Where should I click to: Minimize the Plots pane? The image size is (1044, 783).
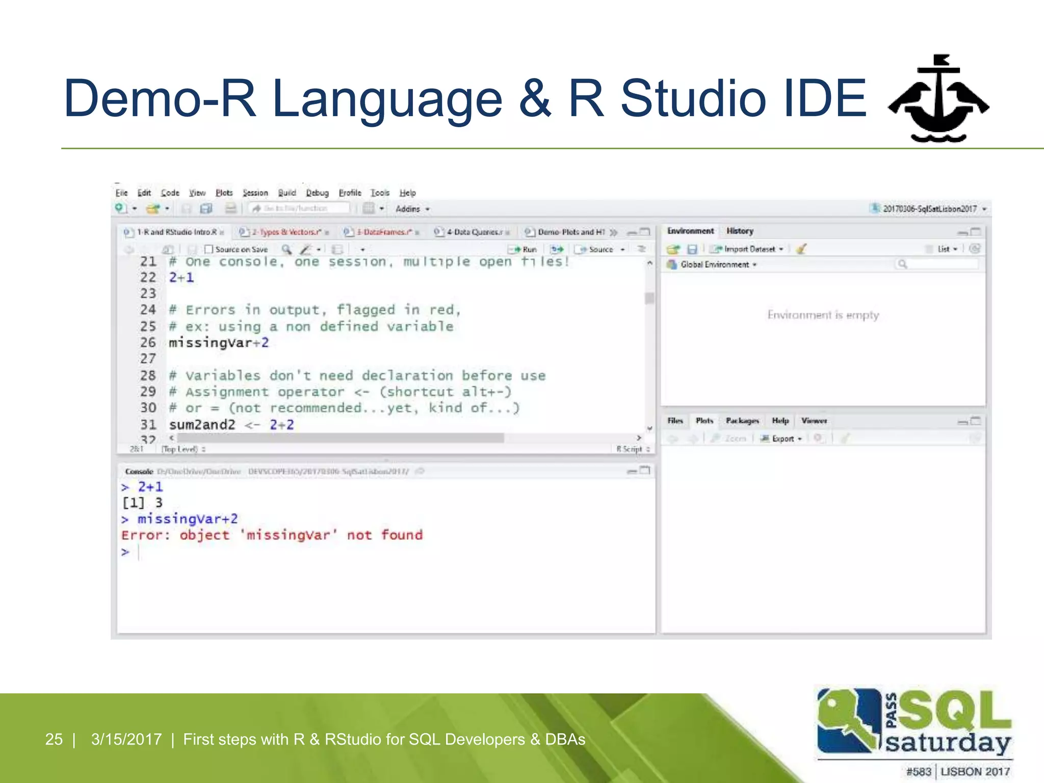pos(962,422)
